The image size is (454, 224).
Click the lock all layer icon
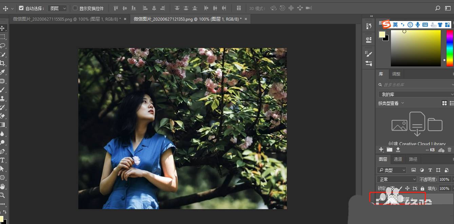pos(422,188)
